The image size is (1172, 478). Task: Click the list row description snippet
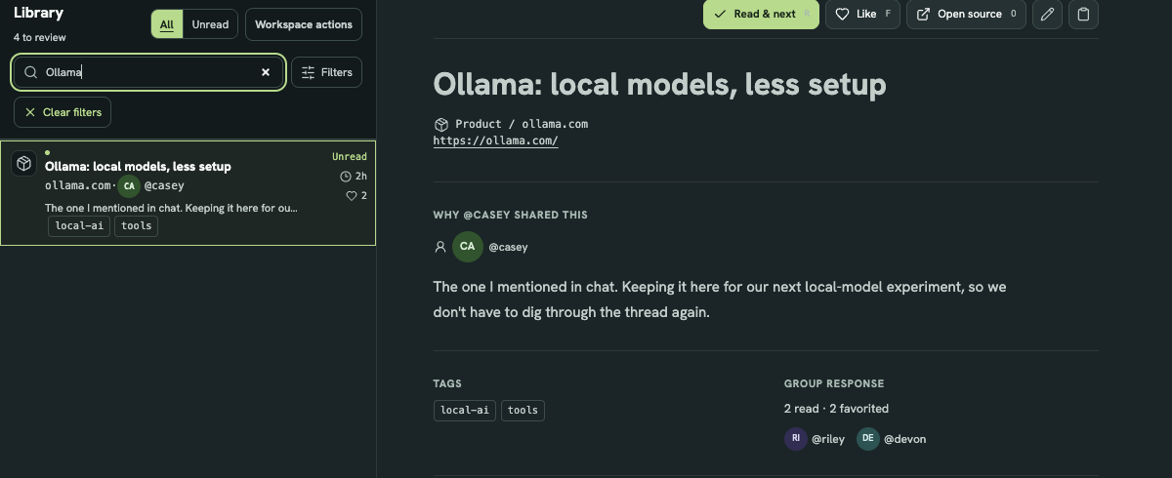171,208
